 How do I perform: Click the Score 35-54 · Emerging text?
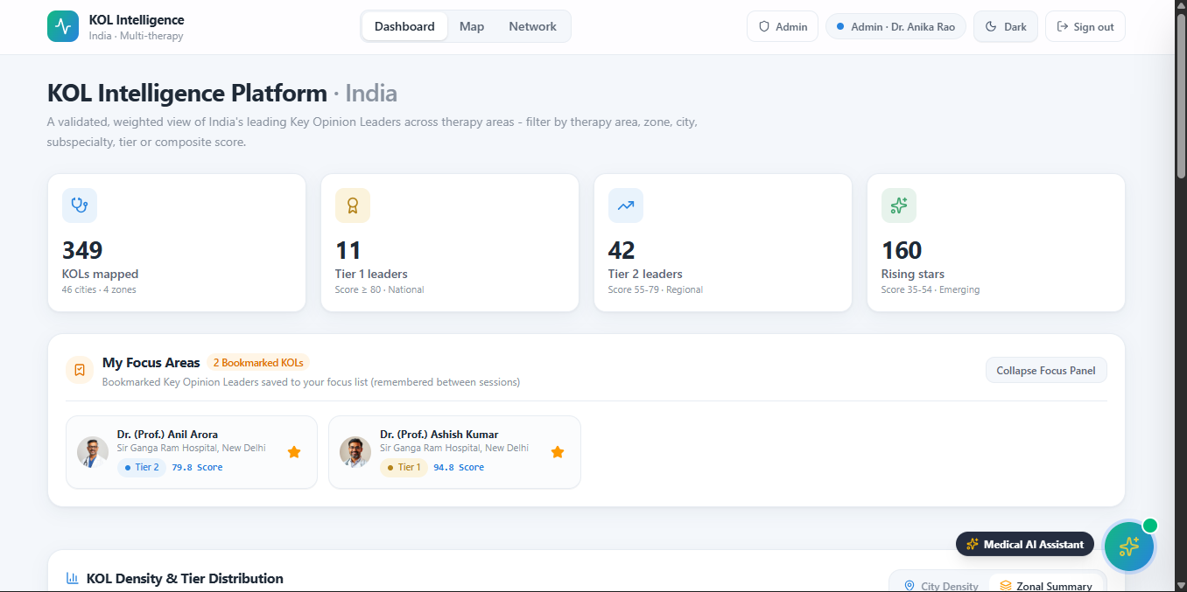tap(931, 289)
